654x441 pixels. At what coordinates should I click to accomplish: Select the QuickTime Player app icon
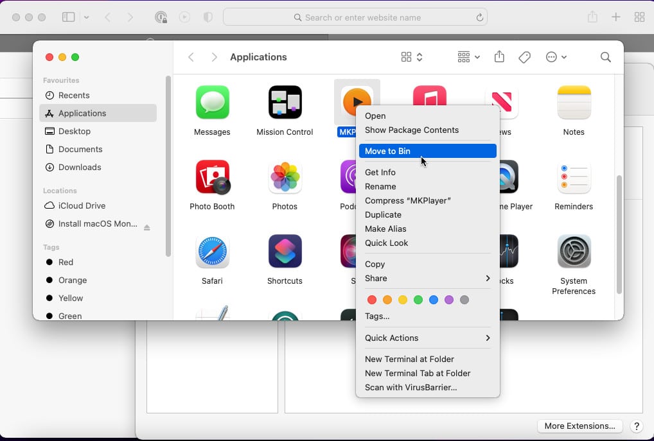point(509,177)
